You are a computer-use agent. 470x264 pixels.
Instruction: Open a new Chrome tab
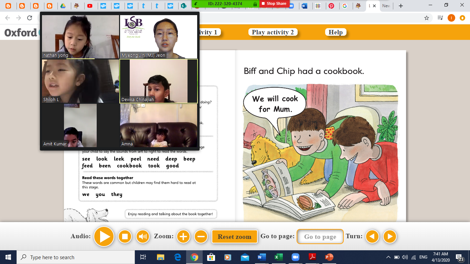tap(400, 5)
